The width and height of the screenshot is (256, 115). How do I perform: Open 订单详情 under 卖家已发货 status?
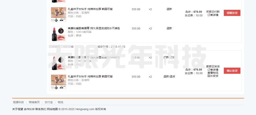coord(213,70)
